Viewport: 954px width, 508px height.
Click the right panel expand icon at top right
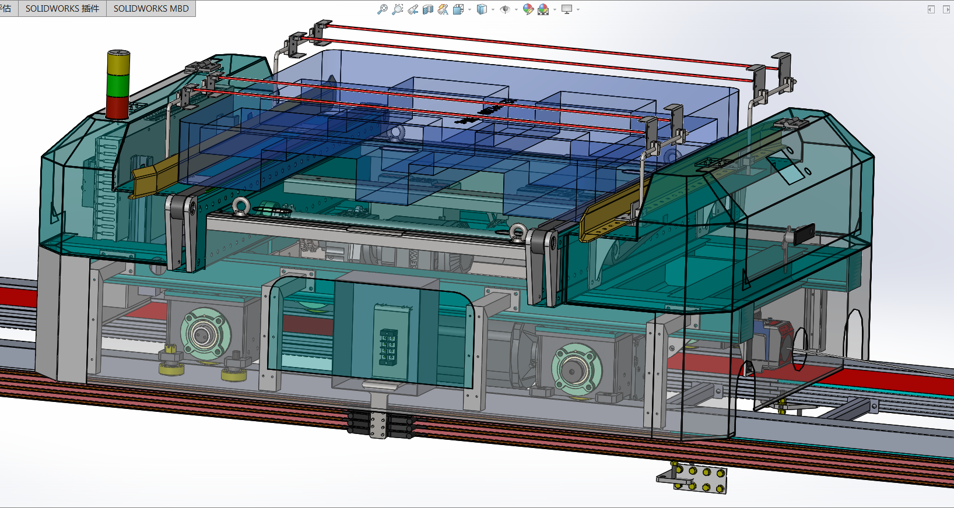pyautogui.click(x=946, y=9)
